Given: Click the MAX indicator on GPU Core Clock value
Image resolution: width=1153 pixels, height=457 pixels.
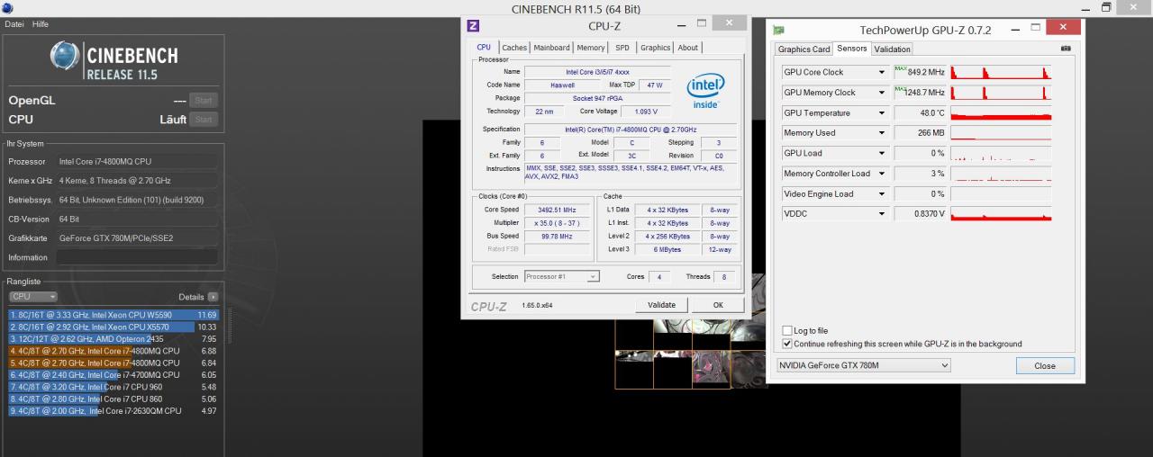Looking at the screenshot, I should click(x=901, y=68).
